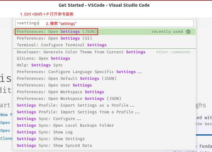Viewport: 212px width, 152px height.
Task: Run Developer: Generate Color Theme From Current Settings
Action: (x=104, y=52)
